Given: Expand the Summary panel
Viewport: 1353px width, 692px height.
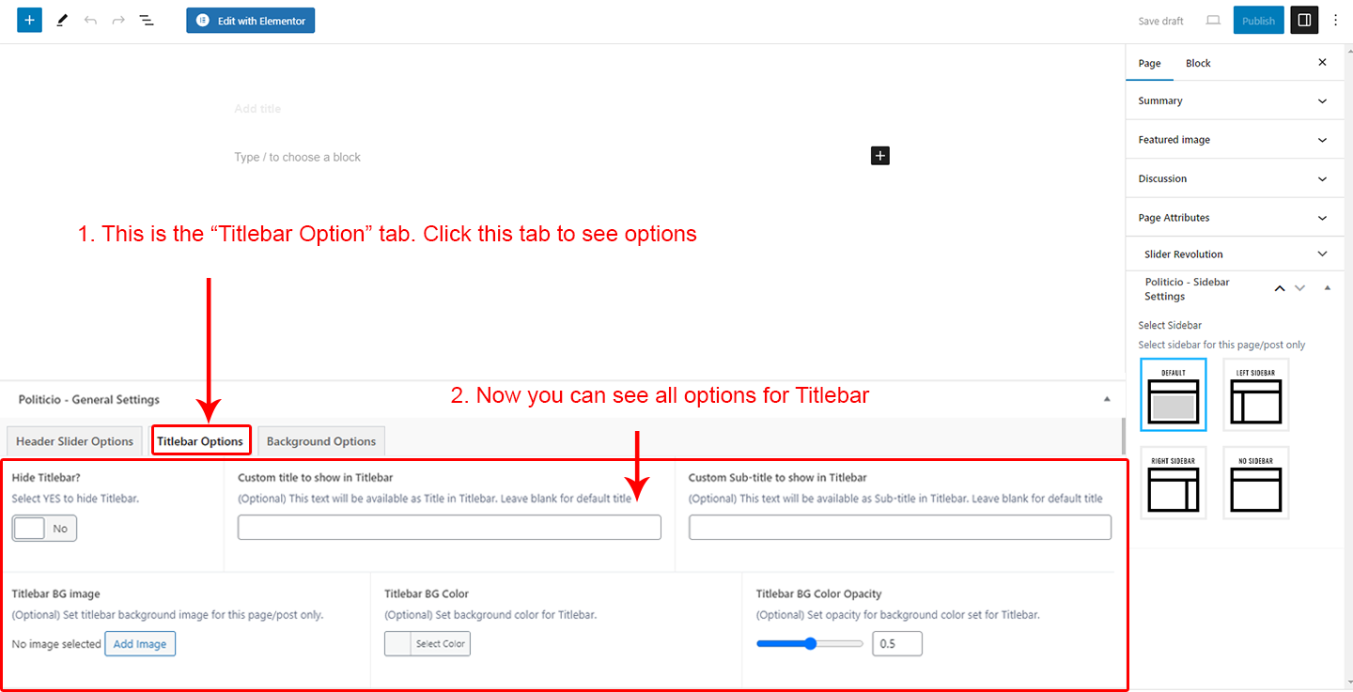Looking at the screenshot, I should [x=1235, y=101].
